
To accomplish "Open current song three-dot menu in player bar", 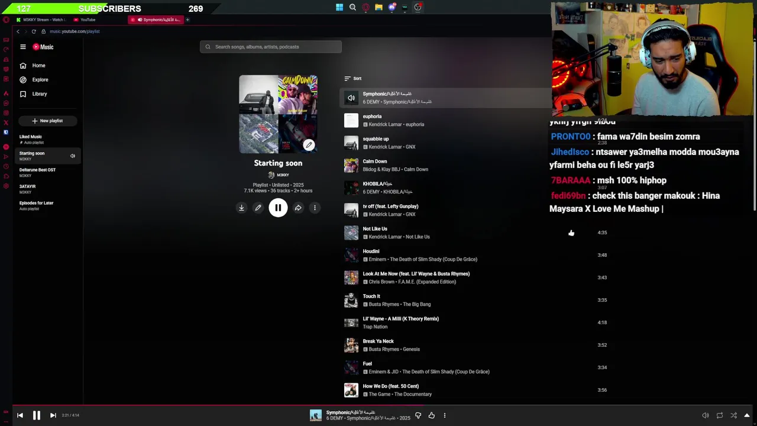I will click(445, 415).
